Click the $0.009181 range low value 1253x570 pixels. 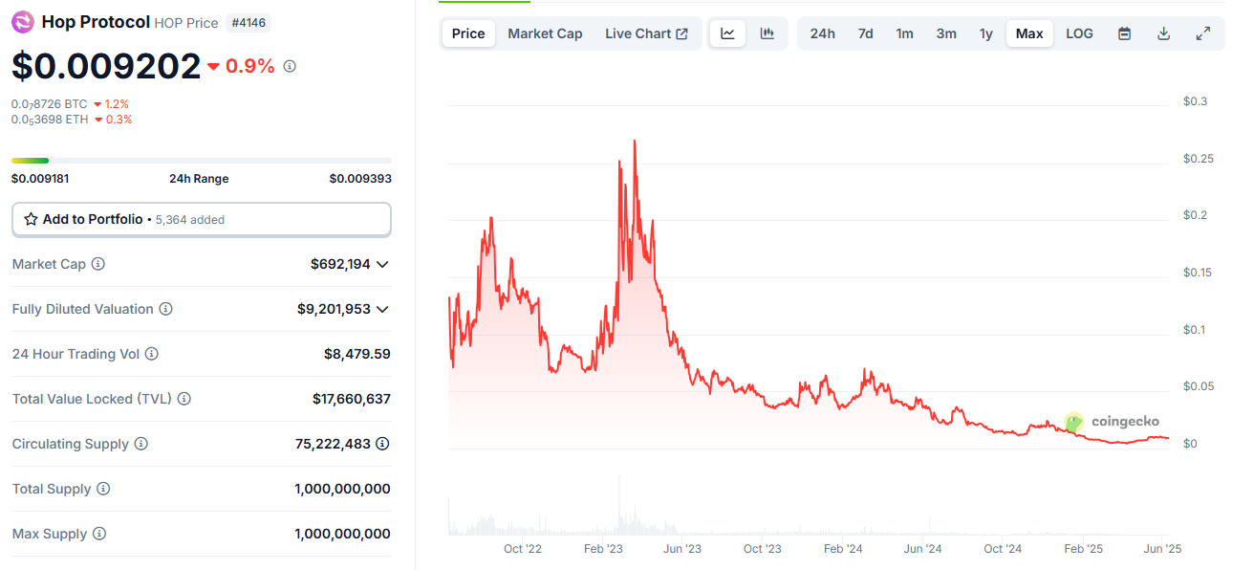(40, 179)
